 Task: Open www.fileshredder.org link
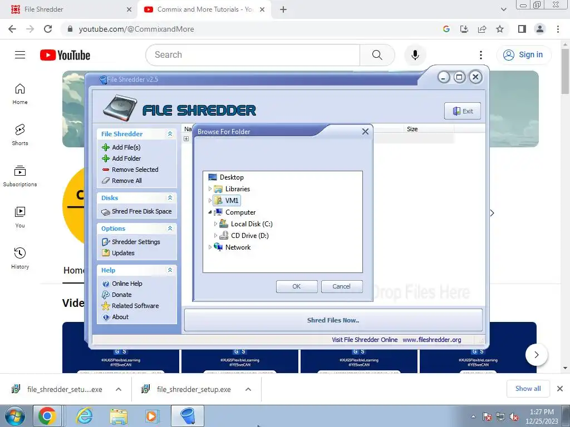(432, 340)
